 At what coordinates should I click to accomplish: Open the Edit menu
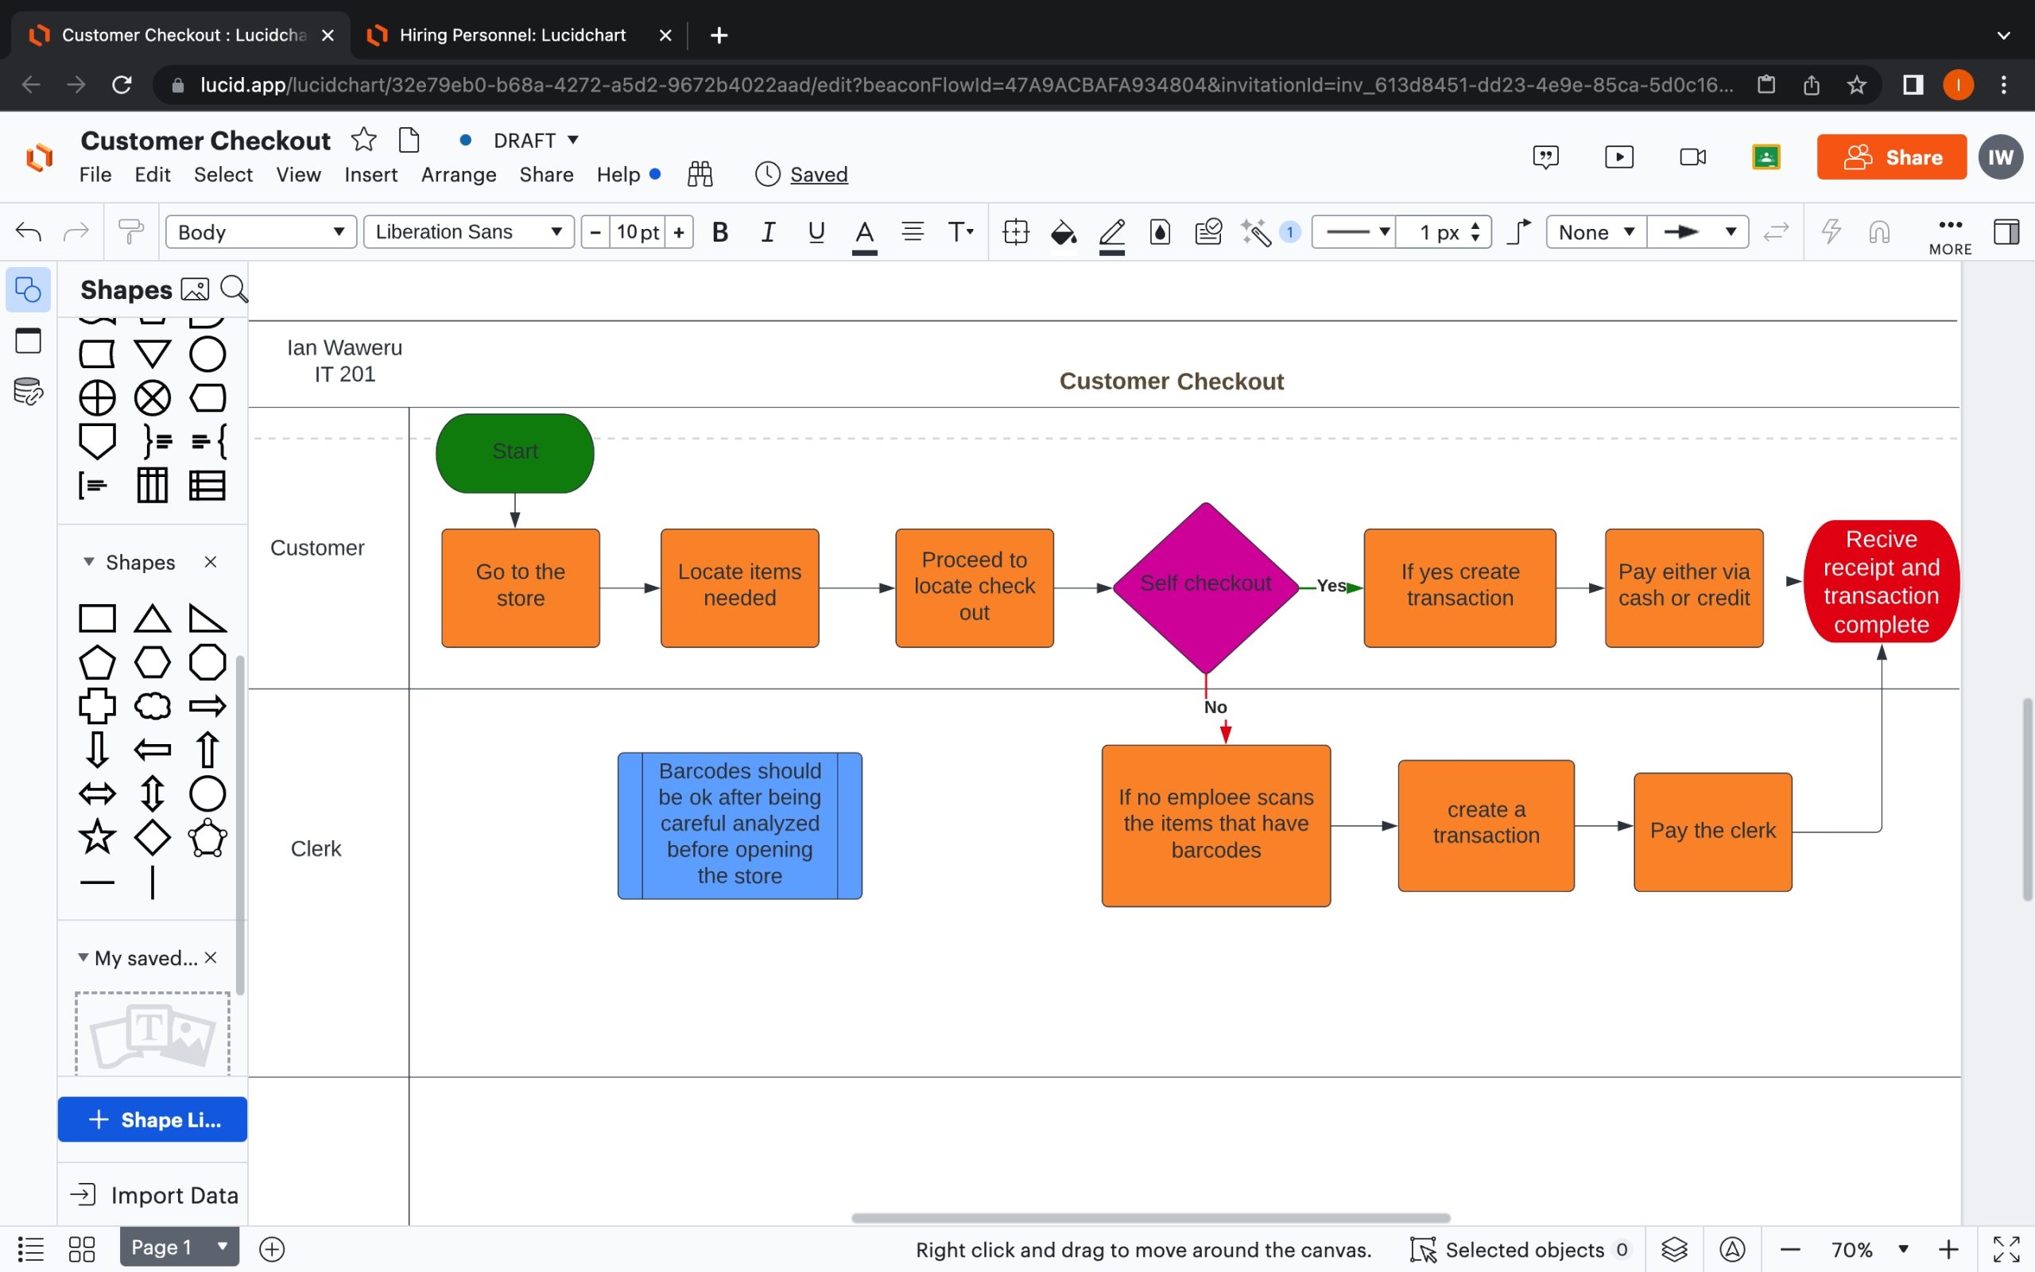152,175
